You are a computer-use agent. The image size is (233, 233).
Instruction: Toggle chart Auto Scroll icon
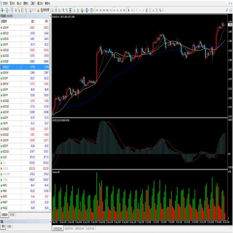pyautogui.click(x=75, y=10)
